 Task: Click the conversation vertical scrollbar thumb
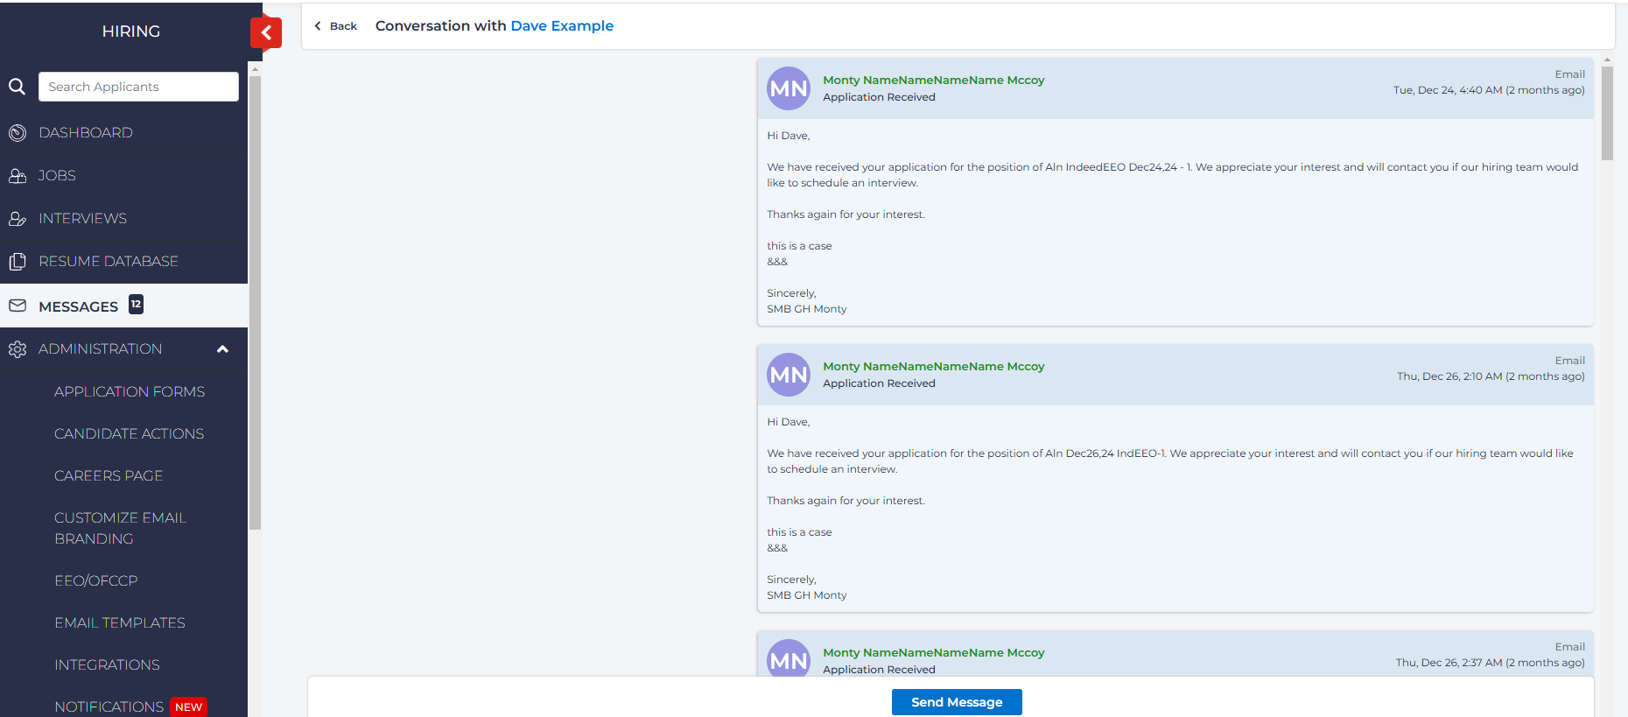click(x=1607, y=114)
